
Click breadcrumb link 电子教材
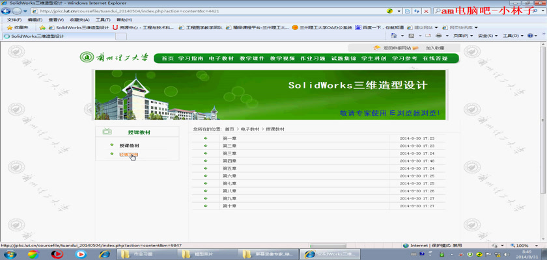click(250, 129)
